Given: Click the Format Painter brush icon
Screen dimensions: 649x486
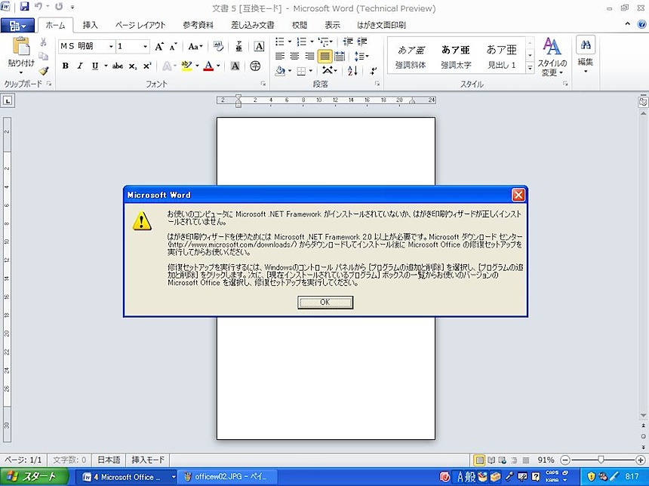Looking at the screenshot, I should point(43,71).
